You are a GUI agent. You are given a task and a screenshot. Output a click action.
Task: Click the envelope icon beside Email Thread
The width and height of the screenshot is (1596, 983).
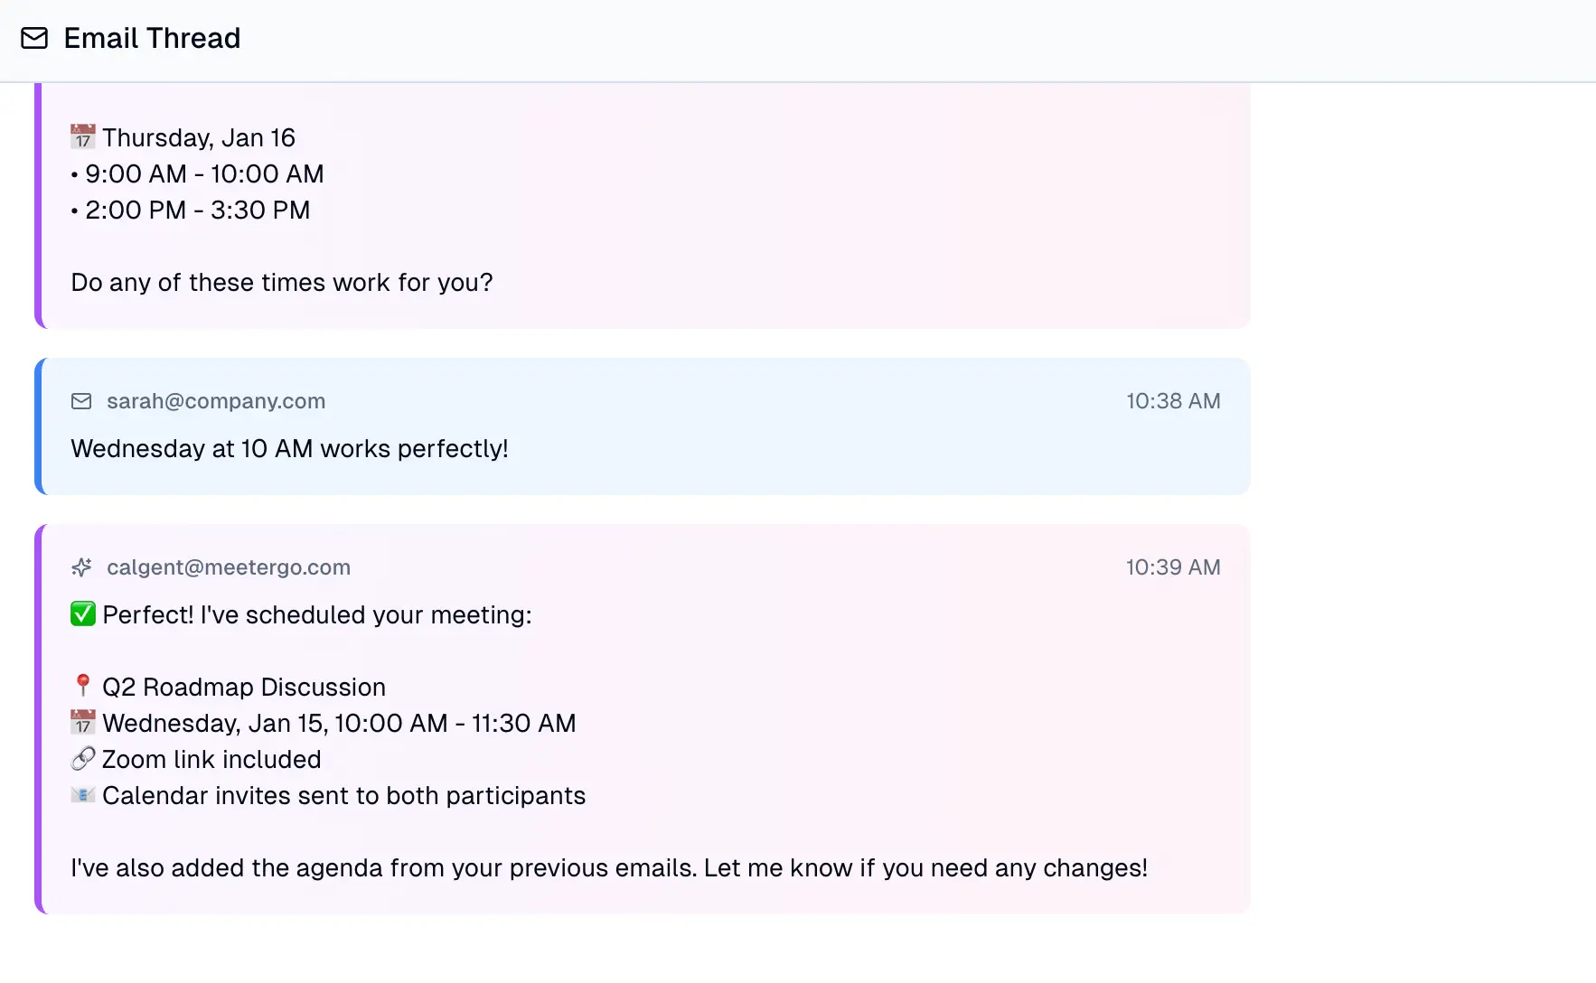click(34, 38)
